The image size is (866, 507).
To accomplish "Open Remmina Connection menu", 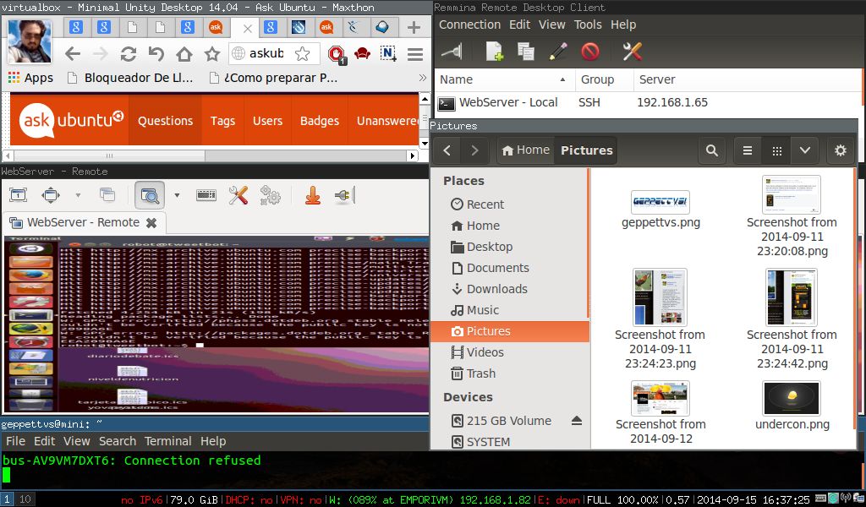I will pyautogui.click(x=469, y=25).
